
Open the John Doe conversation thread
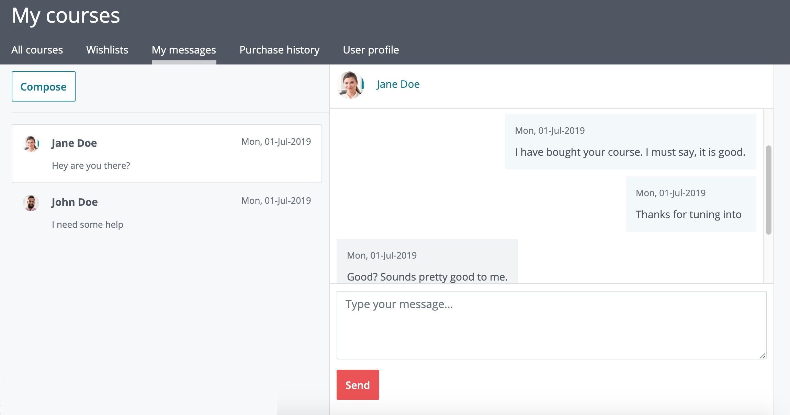167,213
